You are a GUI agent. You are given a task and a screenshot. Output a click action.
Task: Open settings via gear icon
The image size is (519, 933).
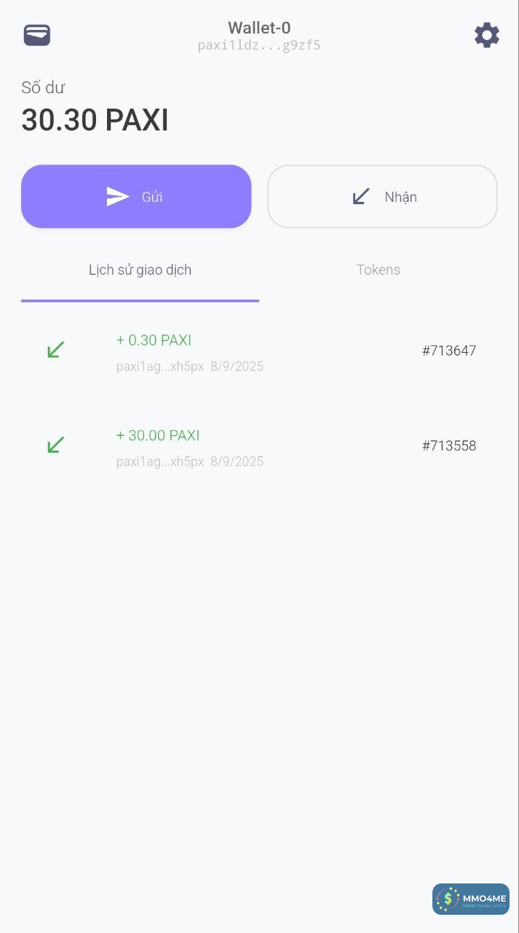[x=486, y=35]
